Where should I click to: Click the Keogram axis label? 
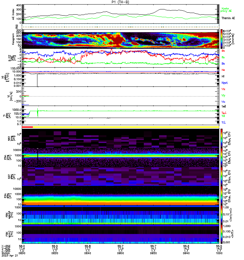tap(13, 39)
